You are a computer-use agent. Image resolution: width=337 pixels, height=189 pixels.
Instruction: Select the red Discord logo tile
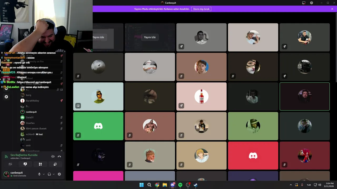pos(253,156)
